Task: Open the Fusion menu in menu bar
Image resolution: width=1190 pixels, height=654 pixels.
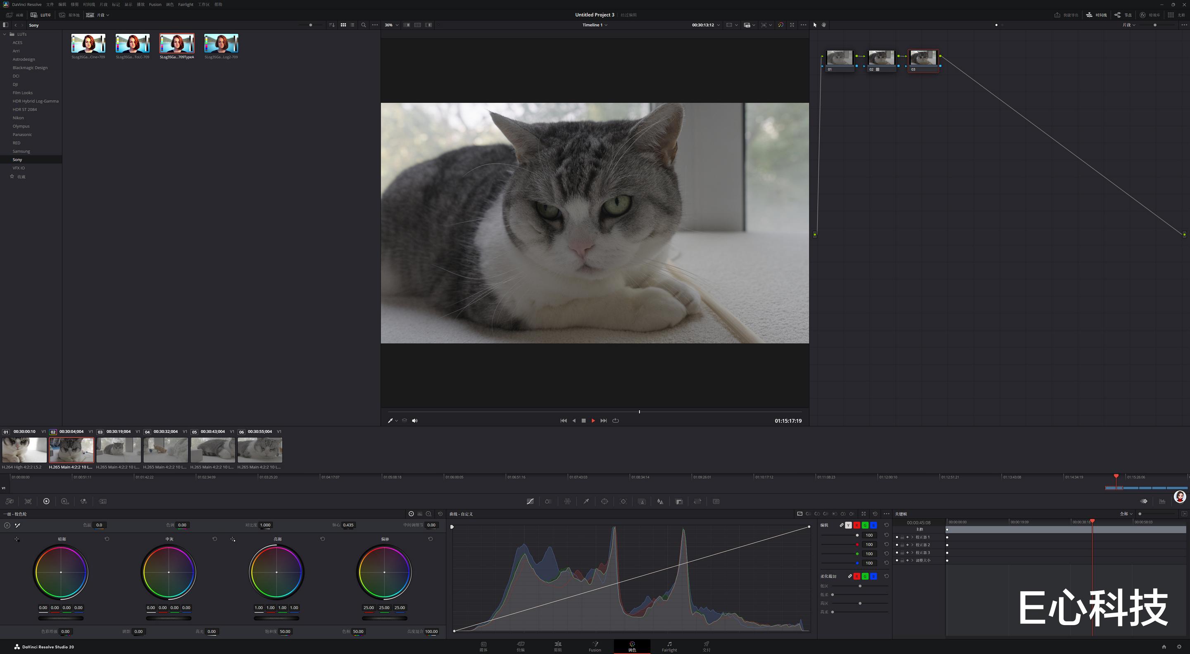Action: tap(155, 4)
